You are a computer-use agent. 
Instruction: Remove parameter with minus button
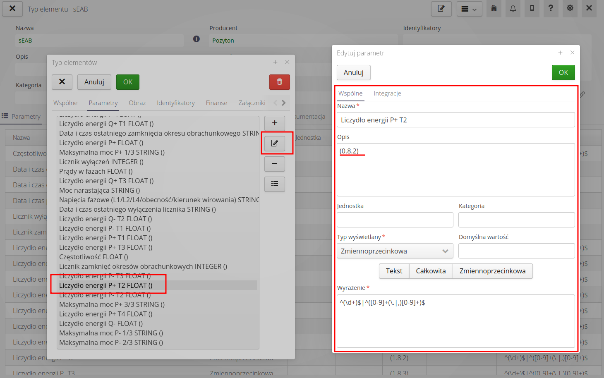tap(275, 164)
